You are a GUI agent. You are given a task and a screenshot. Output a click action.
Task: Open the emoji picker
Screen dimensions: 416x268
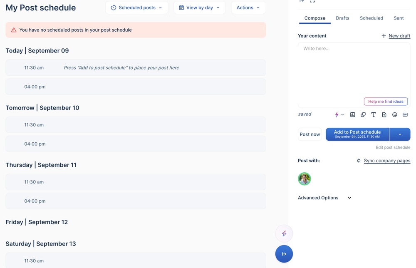pyautogui.click(x=395, y=114)
